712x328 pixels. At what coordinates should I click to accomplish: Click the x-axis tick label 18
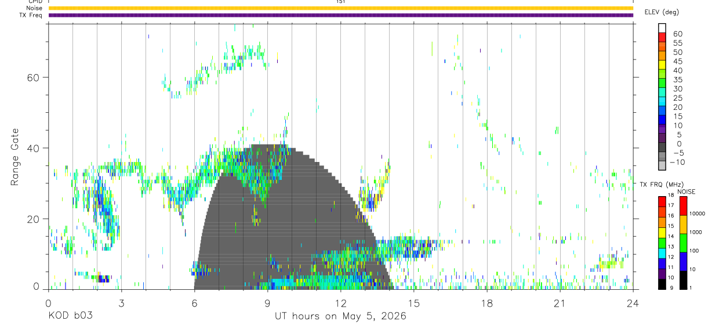click(486, 303)
